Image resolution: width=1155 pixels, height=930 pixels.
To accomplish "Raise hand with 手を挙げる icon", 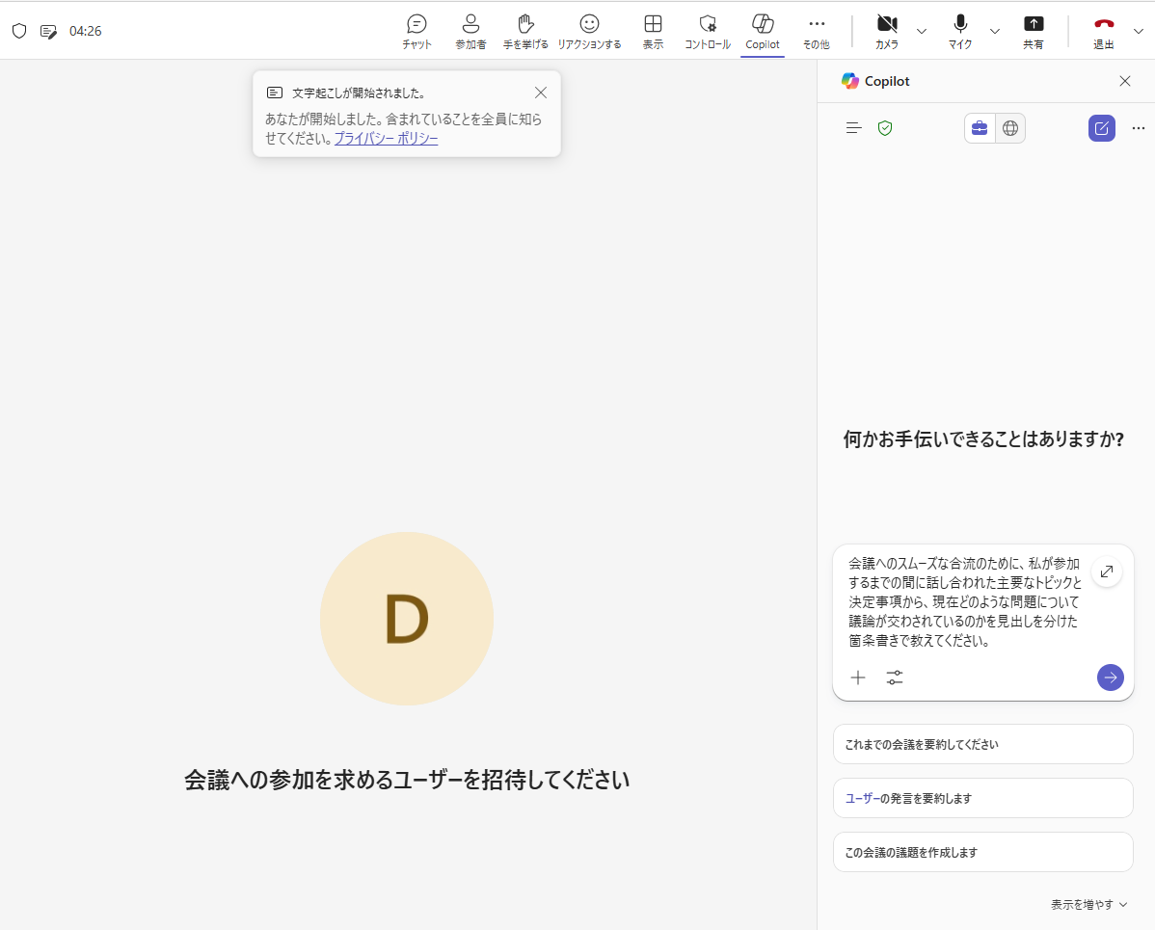I will pyautogui.click(x=525, y=31).
